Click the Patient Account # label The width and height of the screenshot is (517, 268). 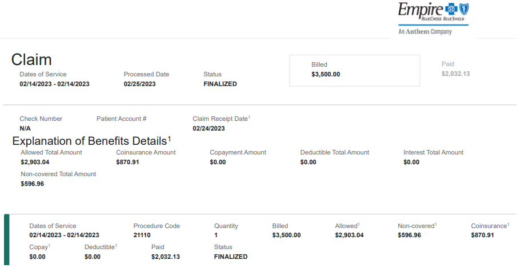point(121,119)
